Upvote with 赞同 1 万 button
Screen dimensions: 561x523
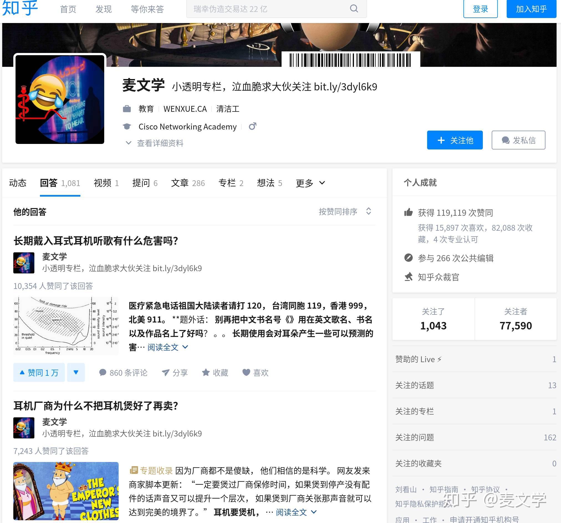[x=39, y=372]
